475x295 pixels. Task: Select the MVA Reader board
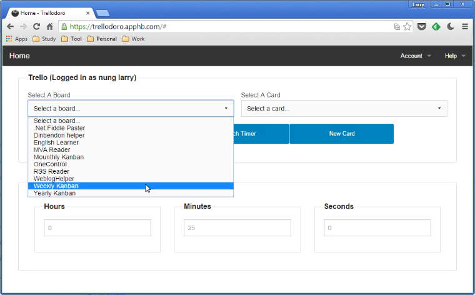[131, 150]
